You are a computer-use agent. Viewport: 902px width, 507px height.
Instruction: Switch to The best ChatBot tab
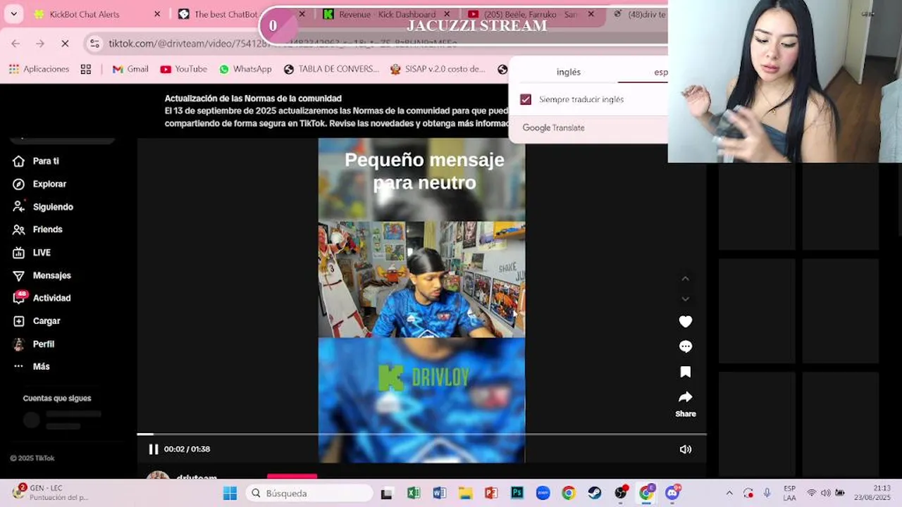click(225, 14)
